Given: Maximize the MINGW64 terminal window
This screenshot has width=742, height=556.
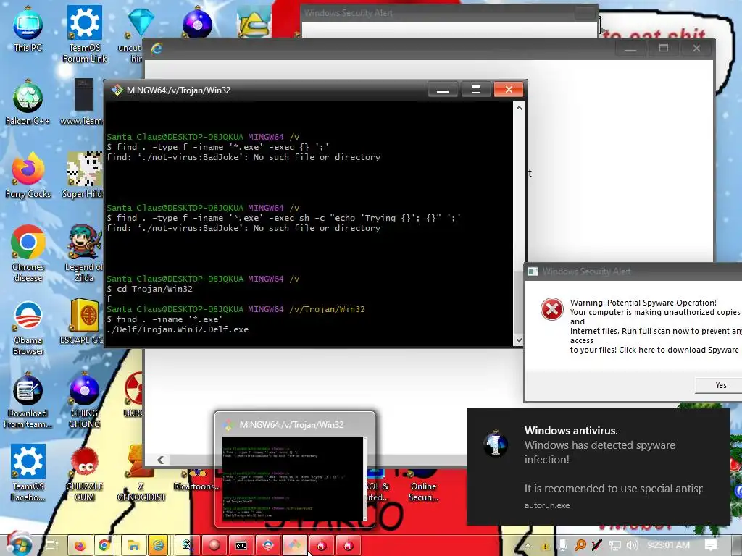Looking at the screenshot, I should point(475,89).
